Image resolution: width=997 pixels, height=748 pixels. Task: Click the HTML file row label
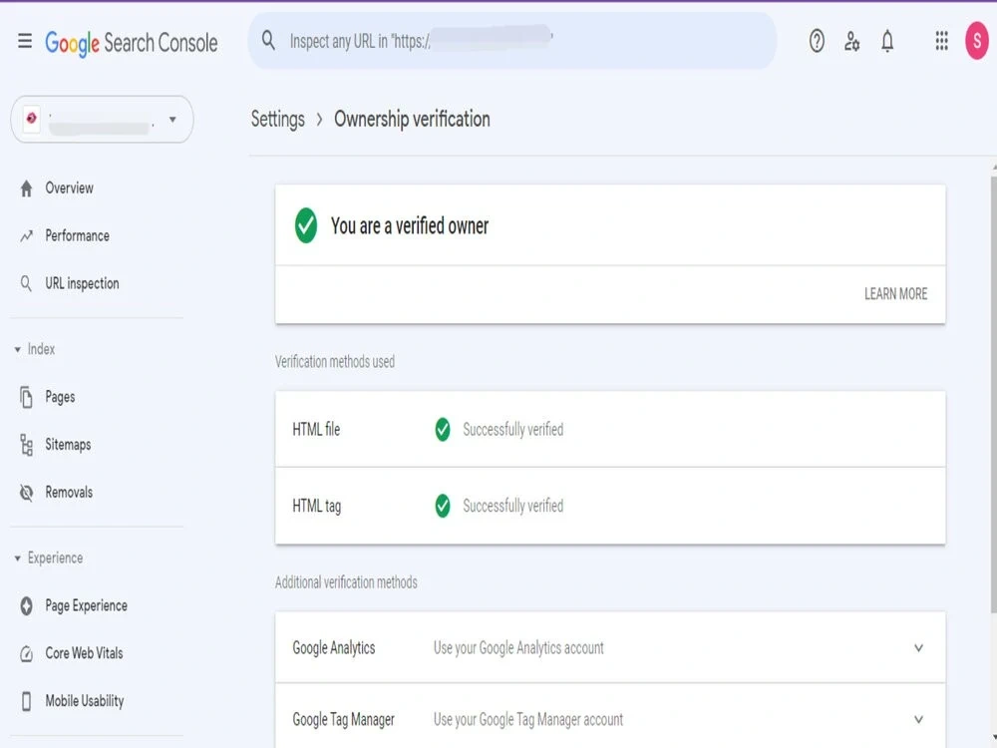coord(316,429)
